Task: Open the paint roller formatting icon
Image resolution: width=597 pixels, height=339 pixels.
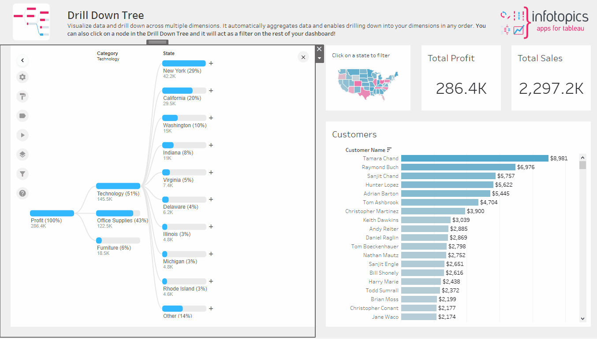Action: 22,96
